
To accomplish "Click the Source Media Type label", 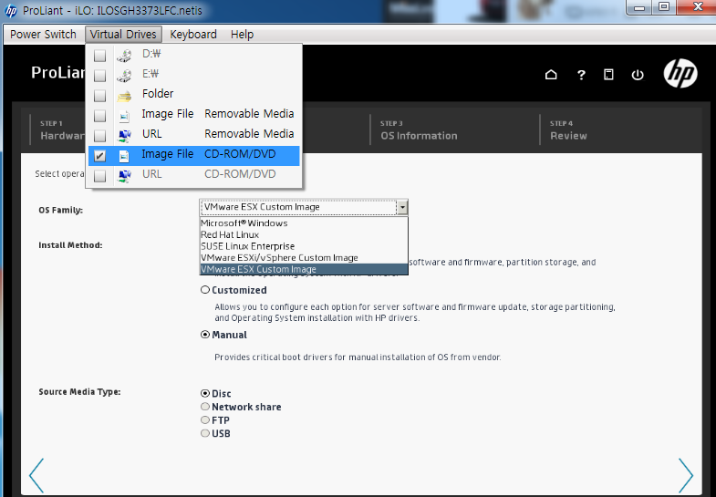I will click(79, 391).
